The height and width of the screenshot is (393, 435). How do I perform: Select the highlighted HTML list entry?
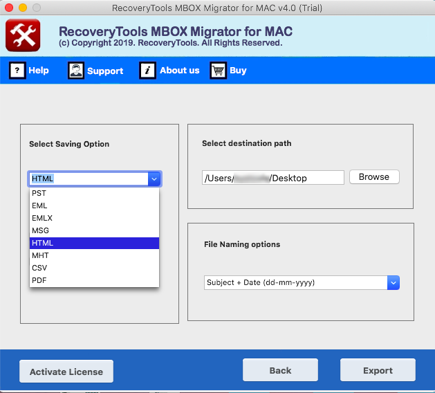(x=94, y=243)
